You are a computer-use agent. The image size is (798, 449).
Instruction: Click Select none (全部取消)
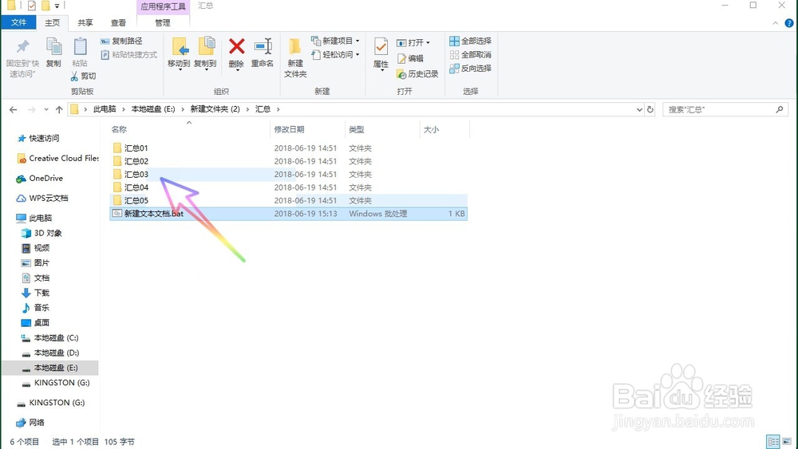coord(470,54)
